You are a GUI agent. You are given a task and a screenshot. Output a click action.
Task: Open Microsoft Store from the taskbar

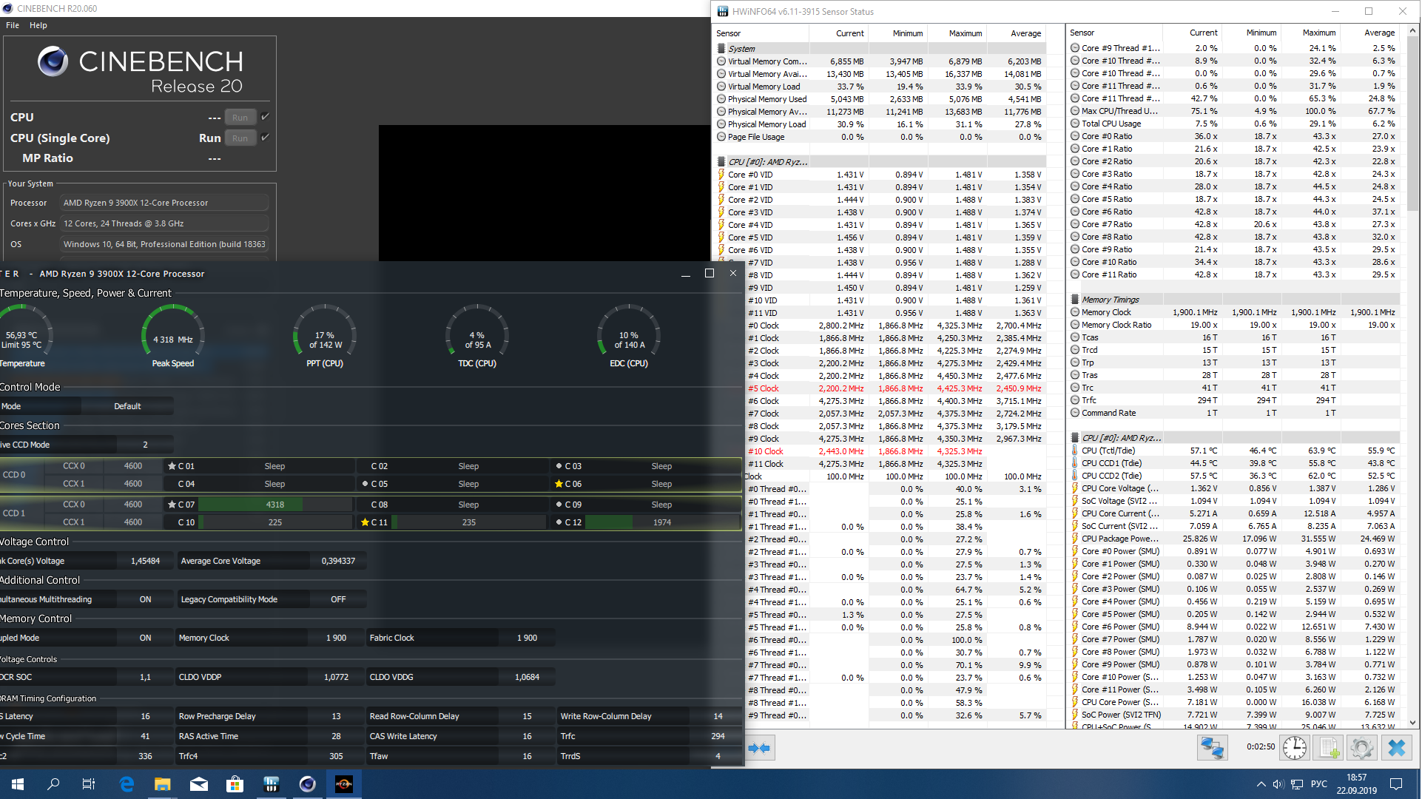(235, 784)
